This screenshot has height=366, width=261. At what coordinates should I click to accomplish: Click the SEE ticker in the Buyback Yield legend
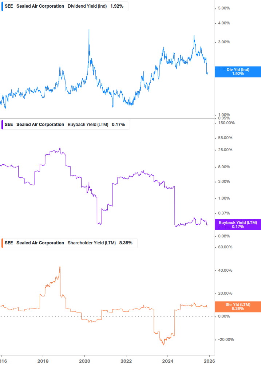pyautogui.click(x=9, y=125)
